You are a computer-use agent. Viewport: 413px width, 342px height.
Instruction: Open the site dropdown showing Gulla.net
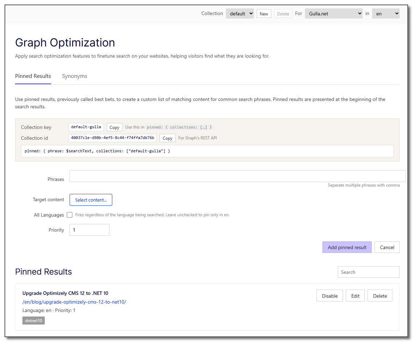(x=334, y=14)
